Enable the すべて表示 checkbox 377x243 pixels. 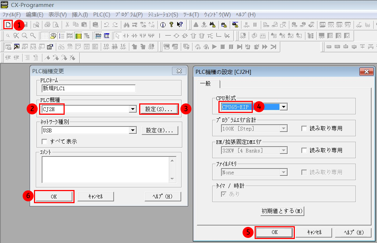(x=45, y=141)
